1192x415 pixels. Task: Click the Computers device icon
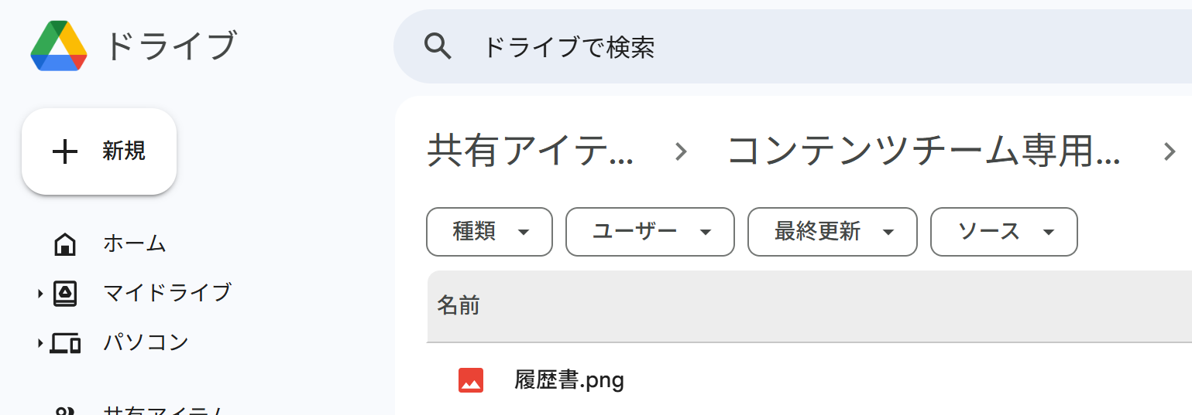click(65, 342)
